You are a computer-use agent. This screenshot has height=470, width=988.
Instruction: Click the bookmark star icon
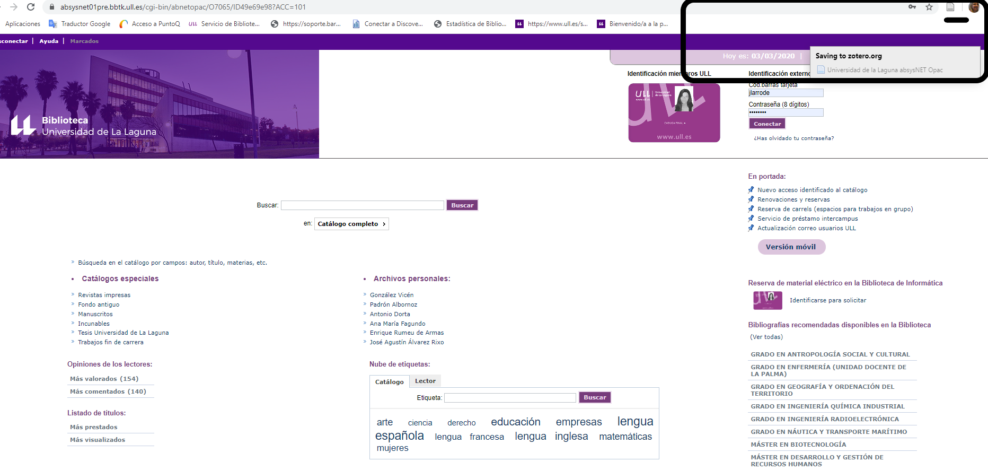[929, 7]
